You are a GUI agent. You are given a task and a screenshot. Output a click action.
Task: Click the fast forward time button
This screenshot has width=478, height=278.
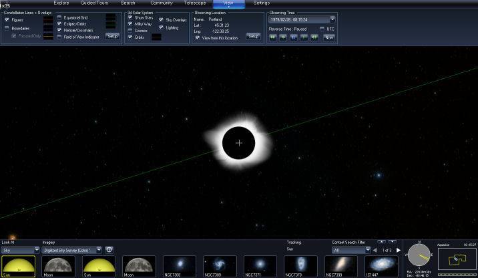tap(316, 37)
